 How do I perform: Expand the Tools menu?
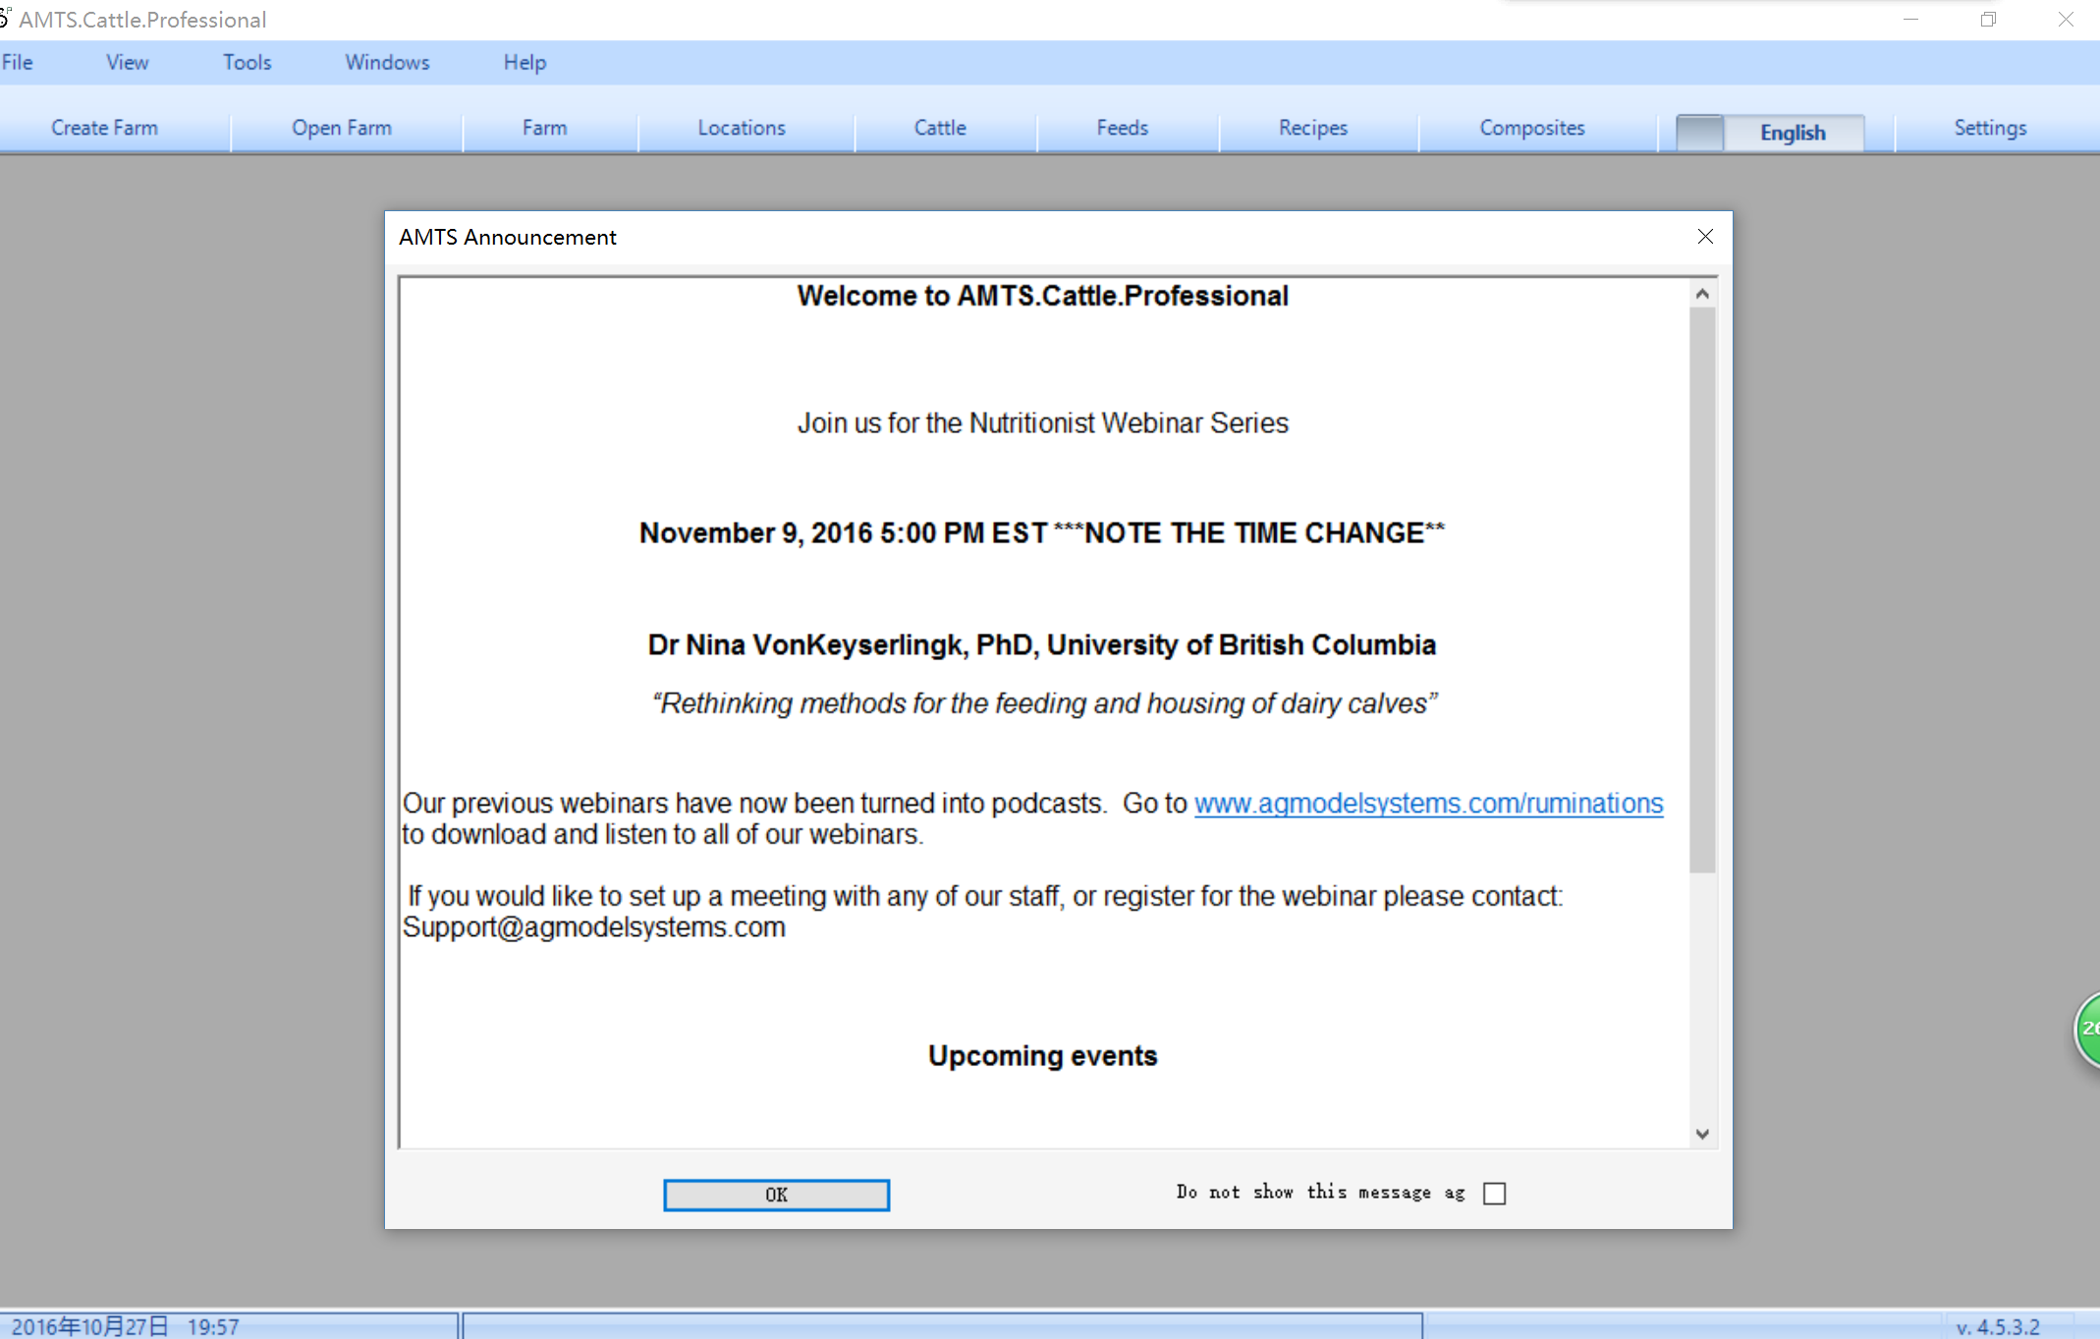click(245, 63)
